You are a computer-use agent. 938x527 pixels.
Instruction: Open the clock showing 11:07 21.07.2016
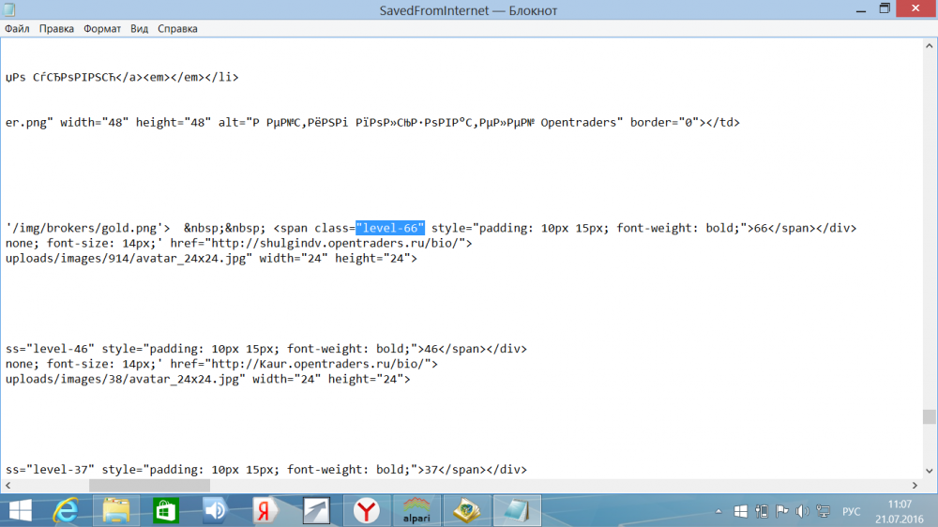point(900,511)
